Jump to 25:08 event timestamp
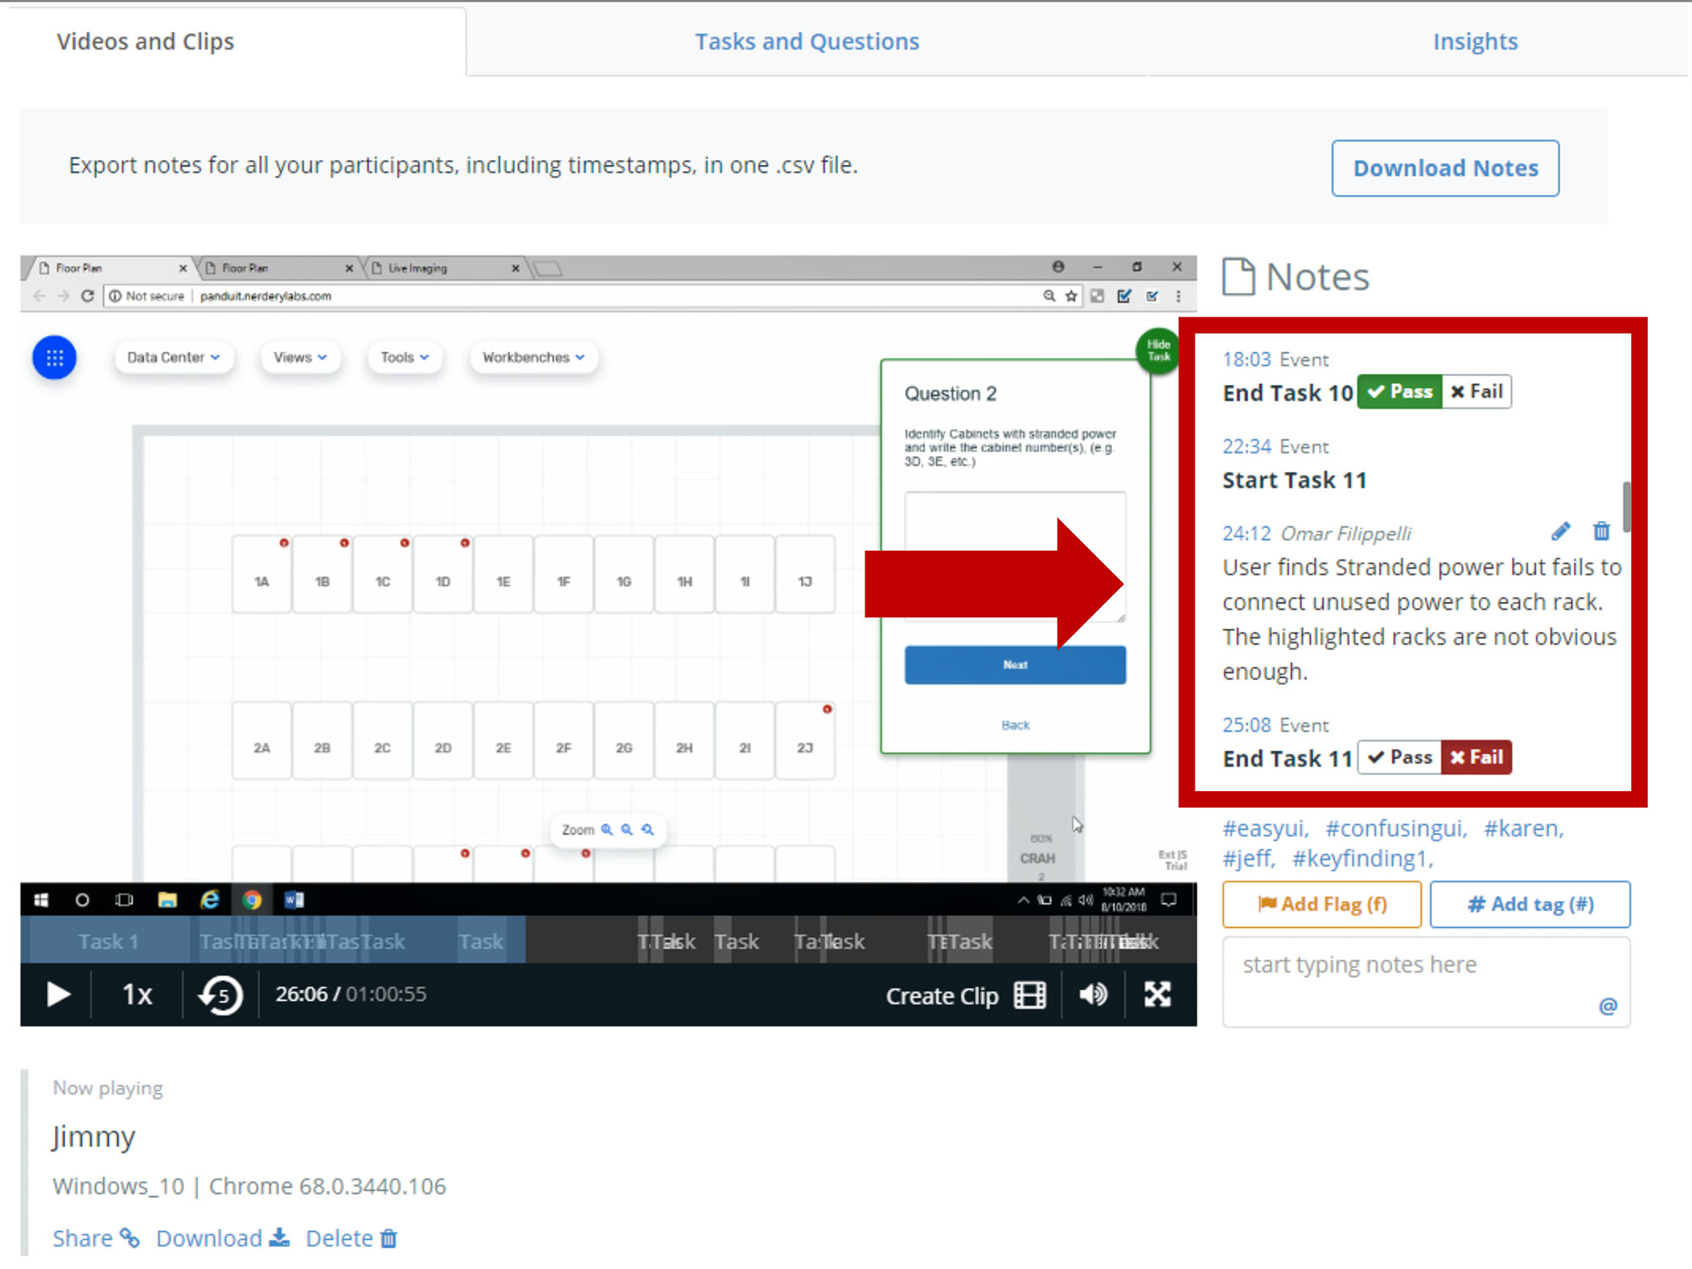The width and height of the screenshot is (1692, 1269). click(x=1246, y=725)
